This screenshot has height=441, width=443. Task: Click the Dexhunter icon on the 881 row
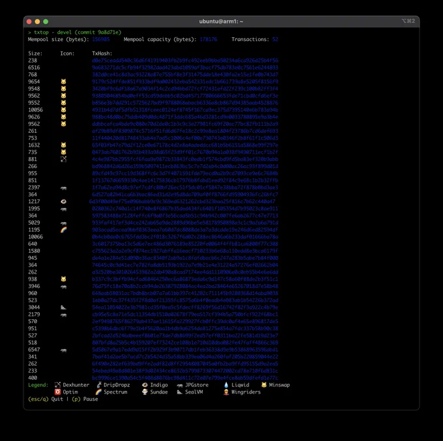click(64, 159)
